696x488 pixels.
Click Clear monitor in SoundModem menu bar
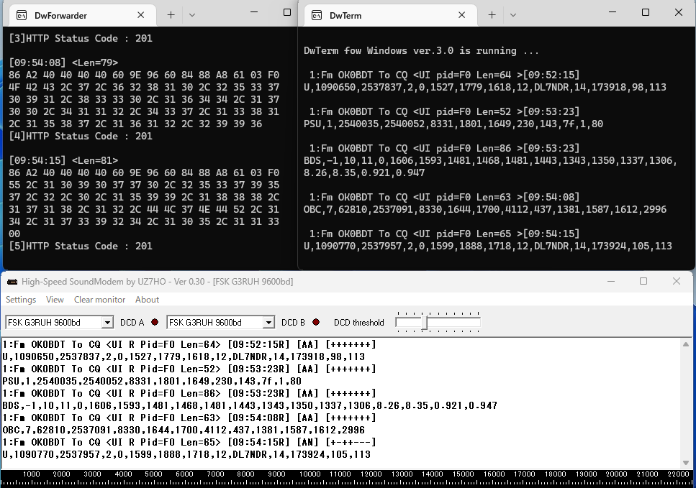(x=99, y=300)
